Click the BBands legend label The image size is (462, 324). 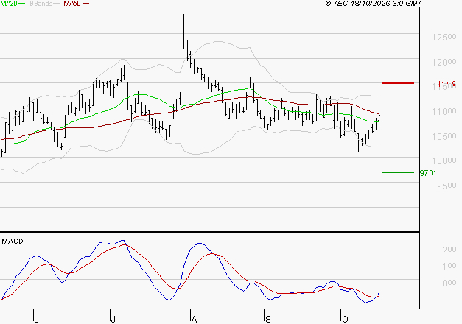pos(41,4)
